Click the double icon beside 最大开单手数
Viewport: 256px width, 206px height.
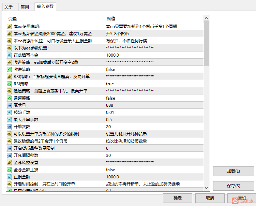coord(10,120)
